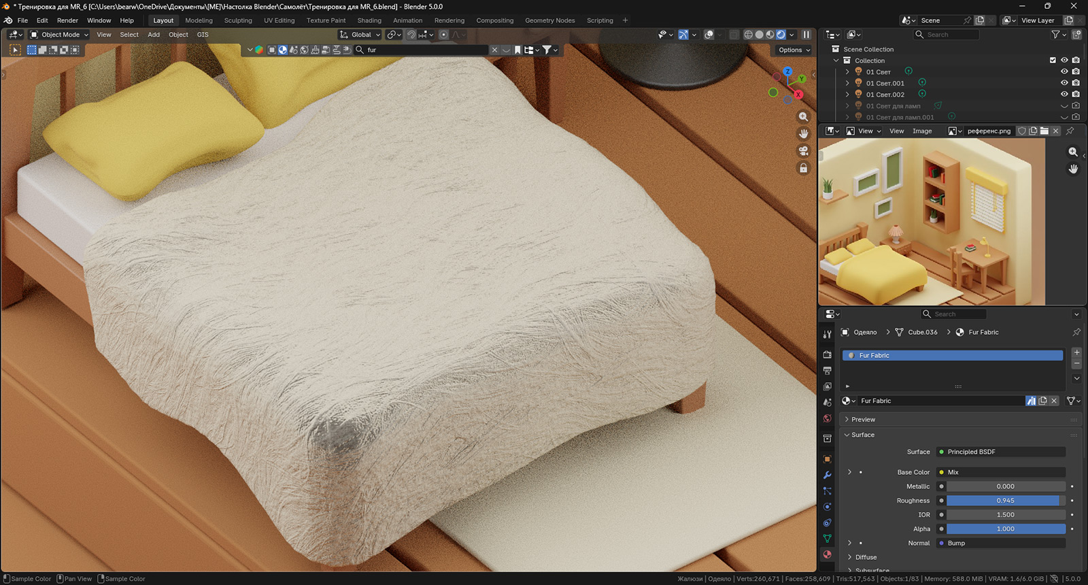The image size is (1088, 585).
Task: Switch viewport to wireframe shading
Action: [748, 35]
